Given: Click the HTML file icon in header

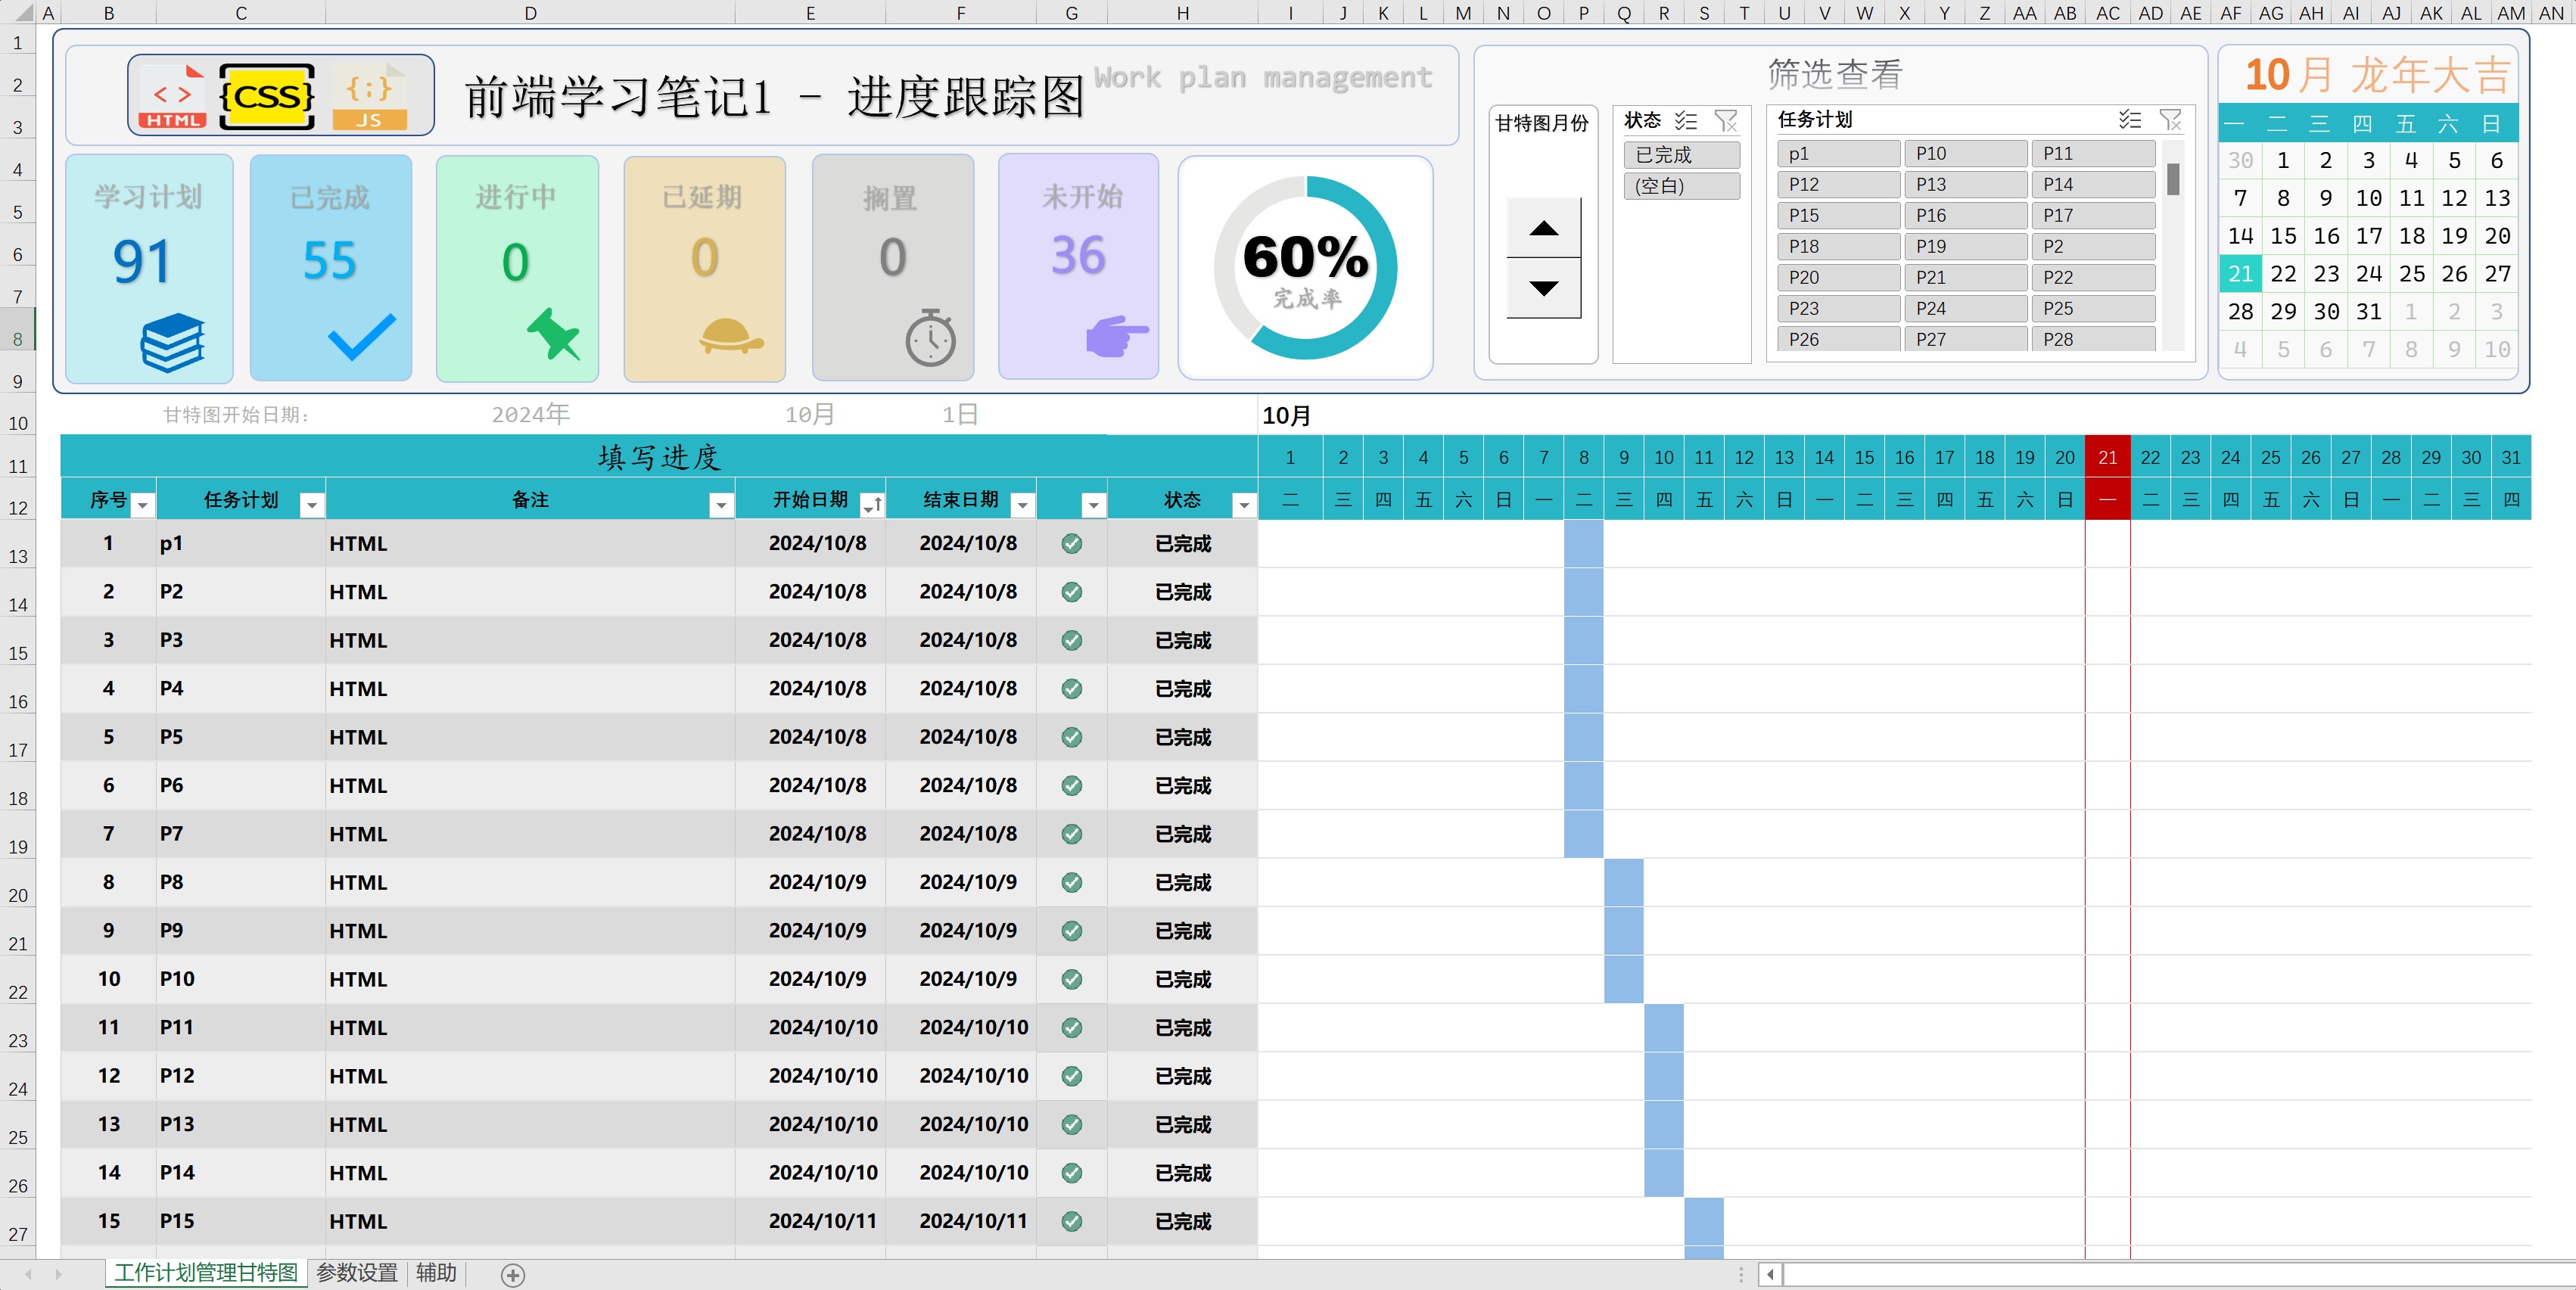Looking at the screenshot, I should click(x=172, y=96).
